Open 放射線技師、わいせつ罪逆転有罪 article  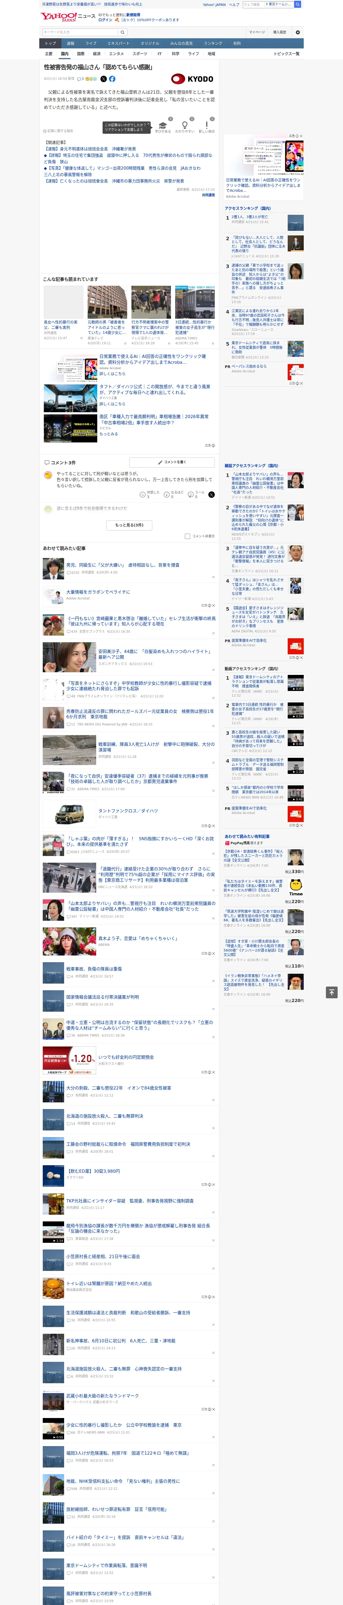116,1509
